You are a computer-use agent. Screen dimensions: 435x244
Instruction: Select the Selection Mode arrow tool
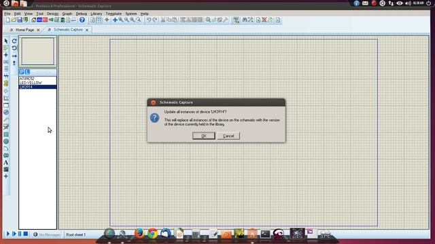click(x=6, y=41)
